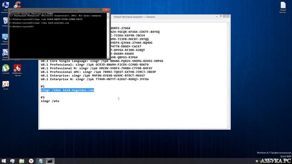Click the key ending 'K6F98-J8CK4' in Notepad
Image resolution: width=292 pixels, height=164 pixels.
(128, 36)
